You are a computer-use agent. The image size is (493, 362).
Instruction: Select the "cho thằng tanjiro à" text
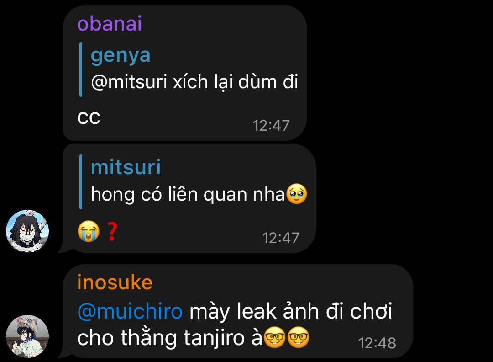tap(169, 338)
